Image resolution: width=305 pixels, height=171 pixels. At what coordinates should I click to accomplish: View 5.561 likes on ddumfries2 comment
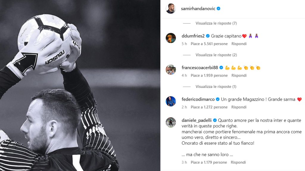point(209,44)
